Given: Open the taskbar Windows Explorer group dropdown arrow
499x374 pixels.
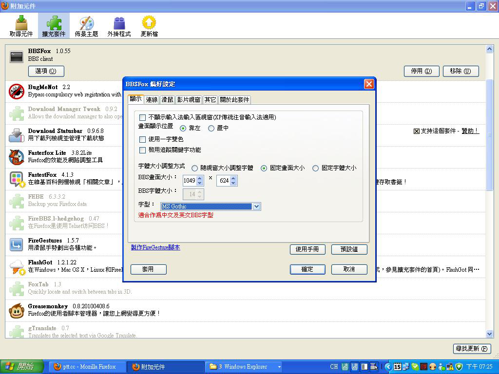Looking at the screenshot, I should point(279,367).
